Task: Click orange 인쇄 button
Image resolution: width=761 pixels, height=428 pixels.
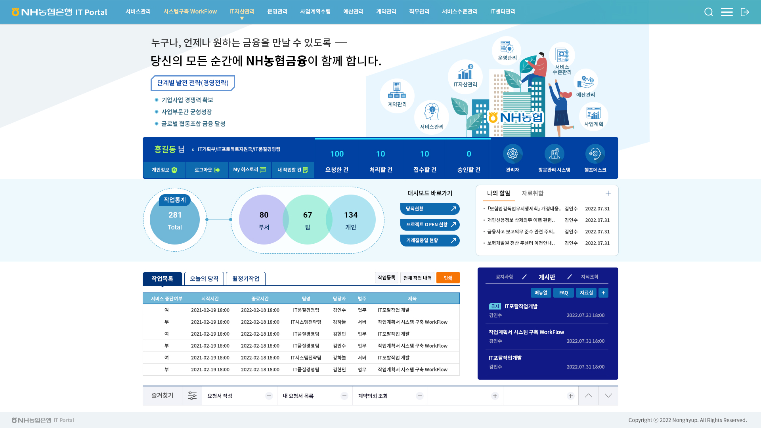Action: 448,277
